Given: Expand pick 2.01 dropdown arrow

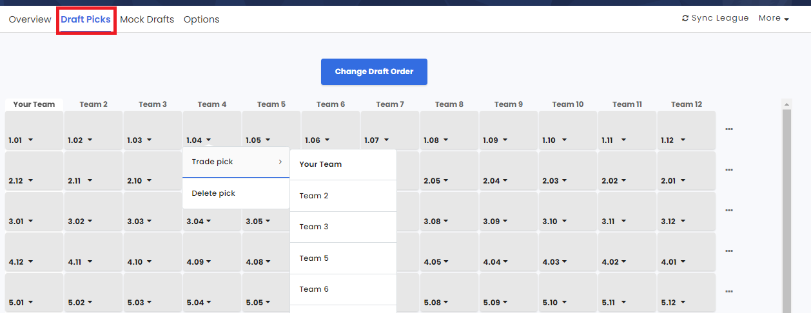Looking at the screenshot, I should (x=683, y=181).
